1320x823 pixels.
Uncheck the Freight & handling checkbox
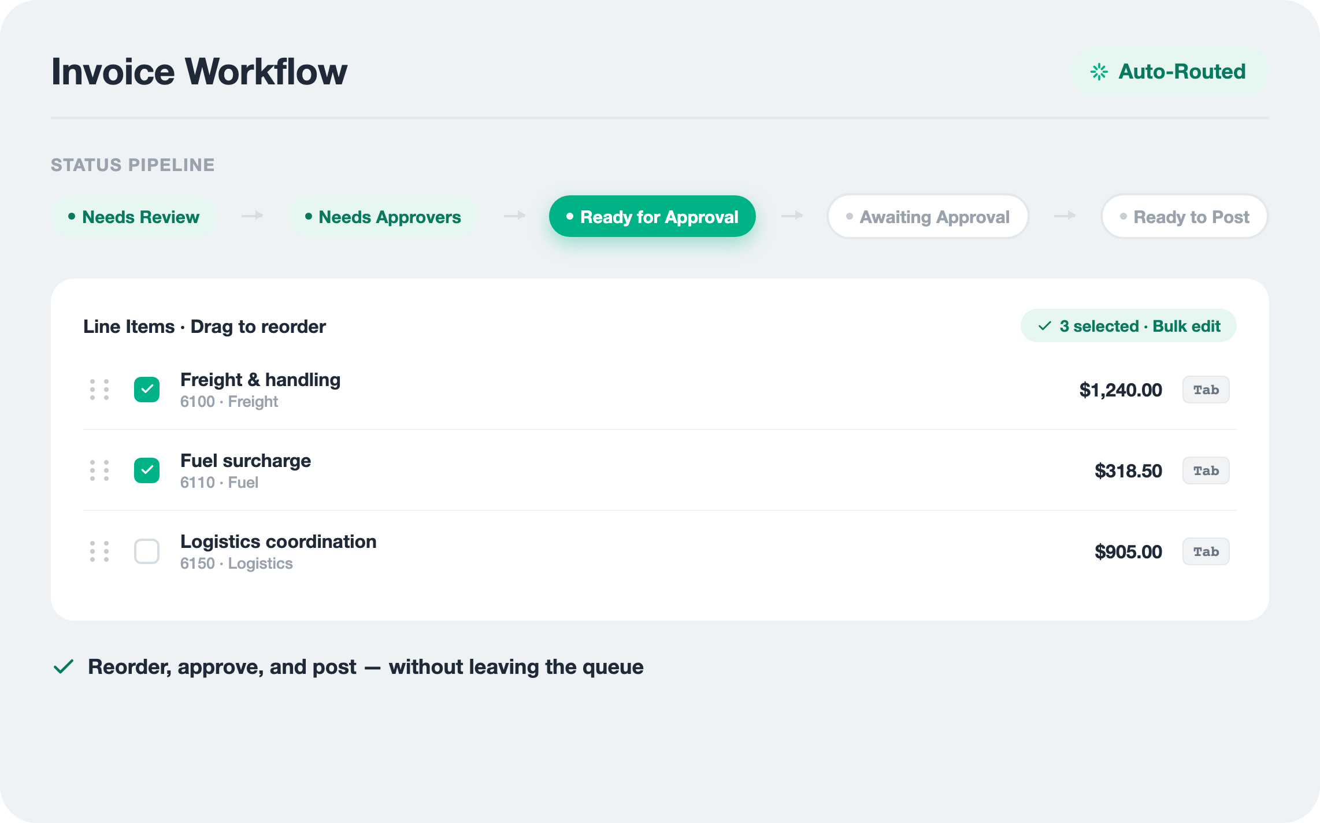tap(147, 390)
